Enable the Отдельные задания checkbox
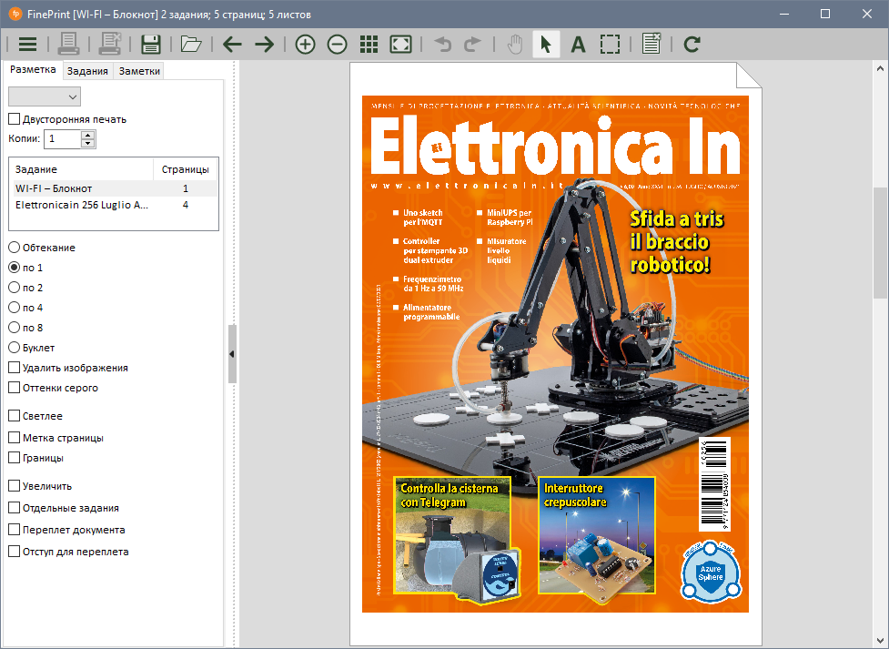 coord(15,508)
